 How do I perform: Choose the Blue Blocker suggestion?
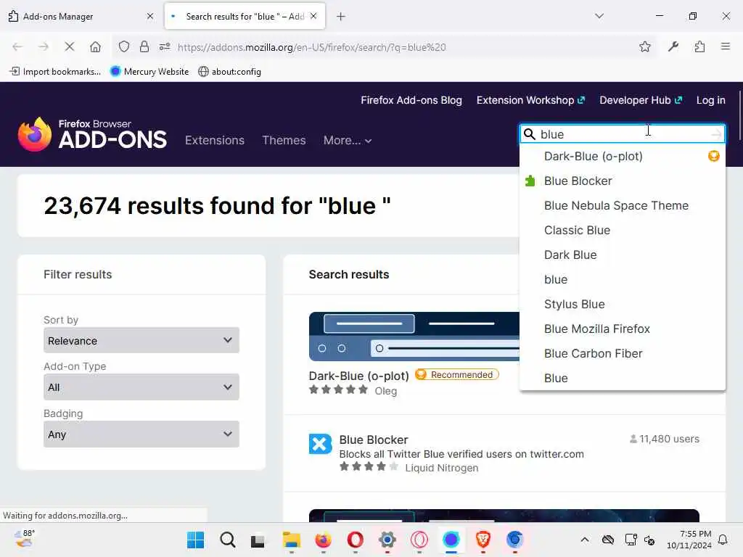click(622, 181)
